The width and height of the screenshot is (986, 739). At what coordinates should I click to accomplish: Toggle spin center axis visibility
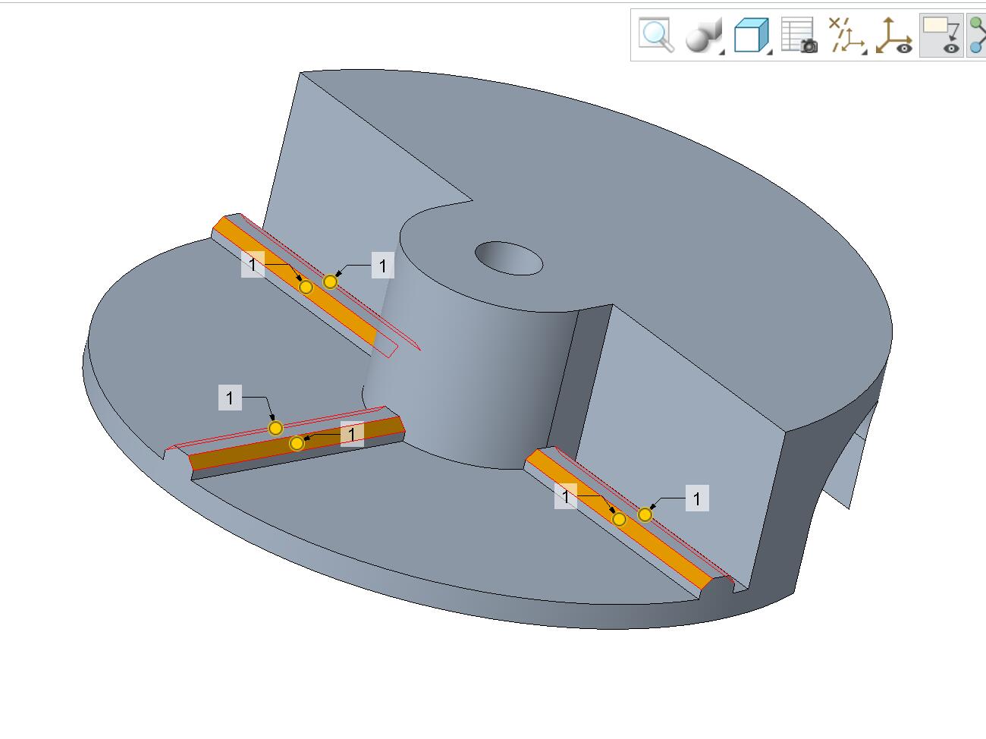(x=894, y=36)
